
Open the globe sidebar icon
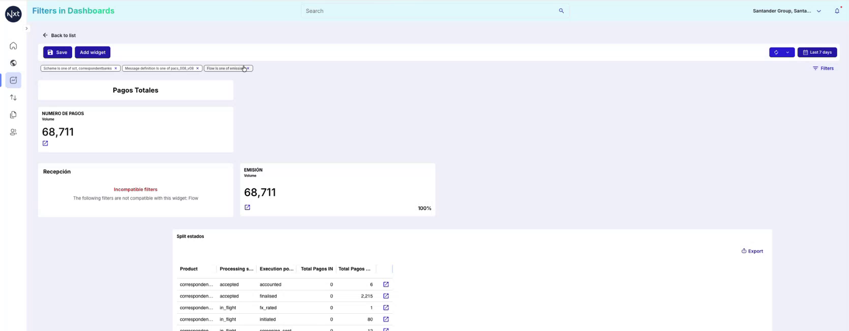(13, 63)
